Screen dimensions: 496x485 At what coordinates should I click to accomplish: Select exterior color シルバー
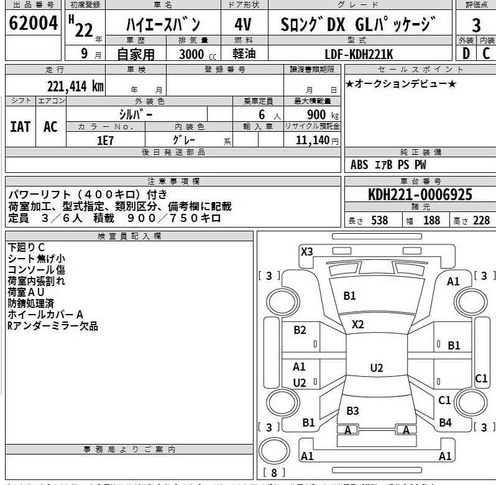coord(135,114)
